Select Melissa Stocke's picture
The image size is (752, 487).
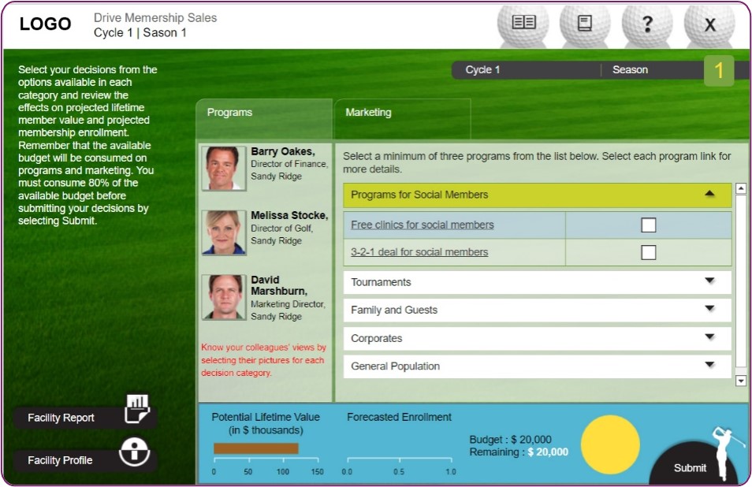click(224, 232)
